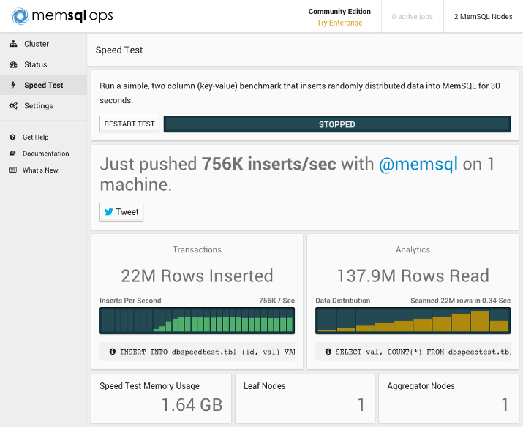
Task: Click the yellow Data Distribution chart
Action: [413, 320]
